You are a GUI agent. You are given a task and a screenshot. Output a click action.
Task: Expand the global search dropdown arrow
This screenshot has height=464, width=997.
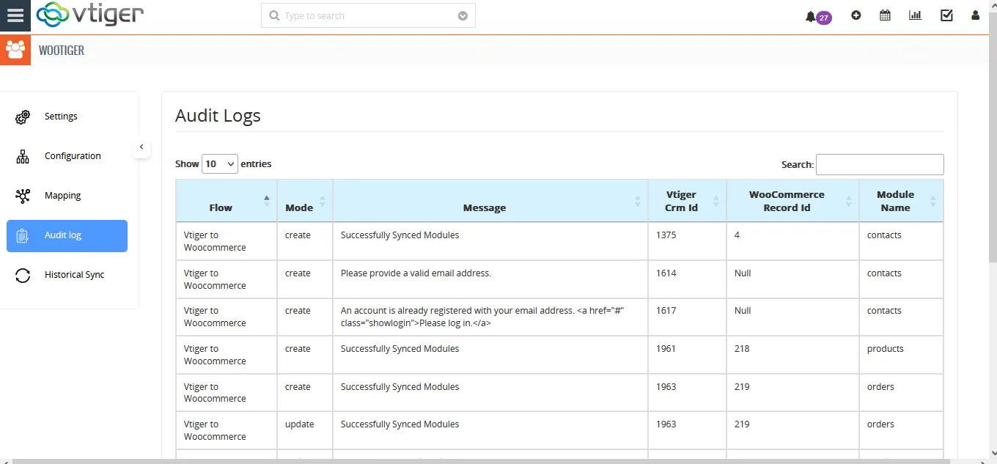[x=463, y=16]
